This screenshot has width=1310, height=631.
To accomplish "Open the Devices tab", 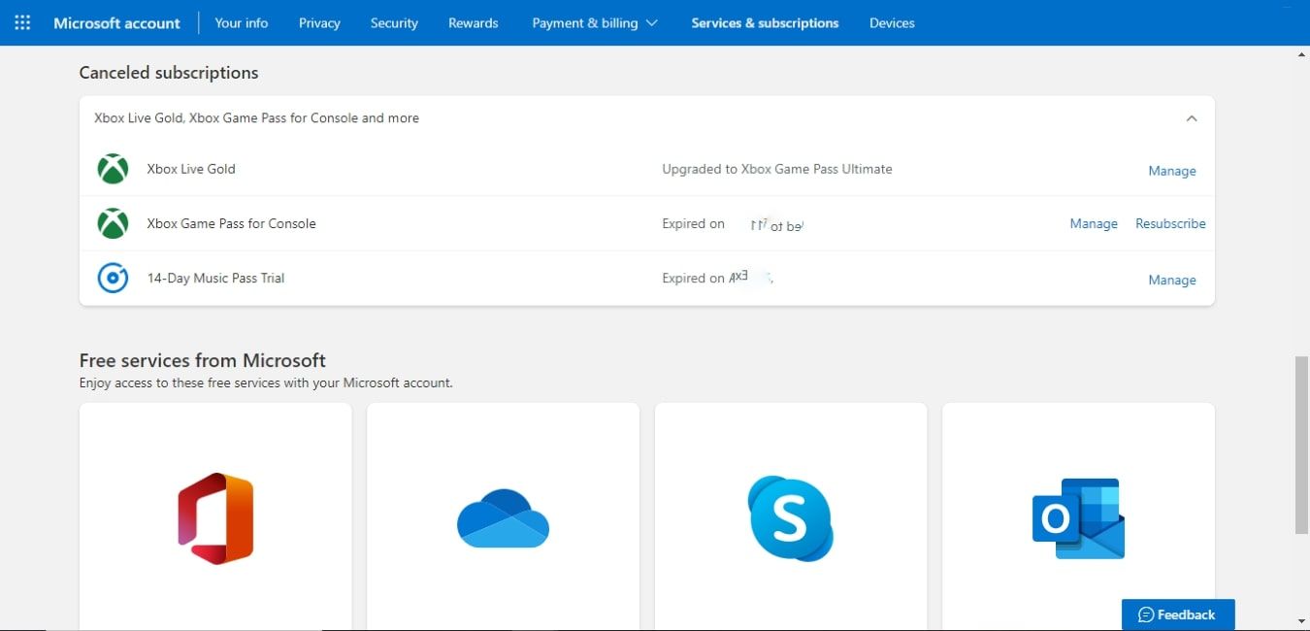I will [x=892, y=22].
